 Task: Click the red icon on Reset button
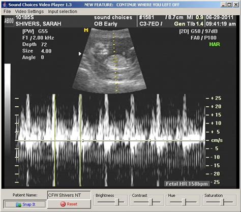click(x=63, y=204)
